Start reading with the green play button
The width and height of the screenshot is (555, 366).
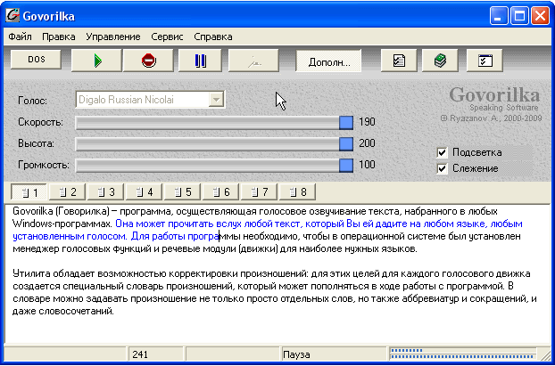tap(96, 61)
